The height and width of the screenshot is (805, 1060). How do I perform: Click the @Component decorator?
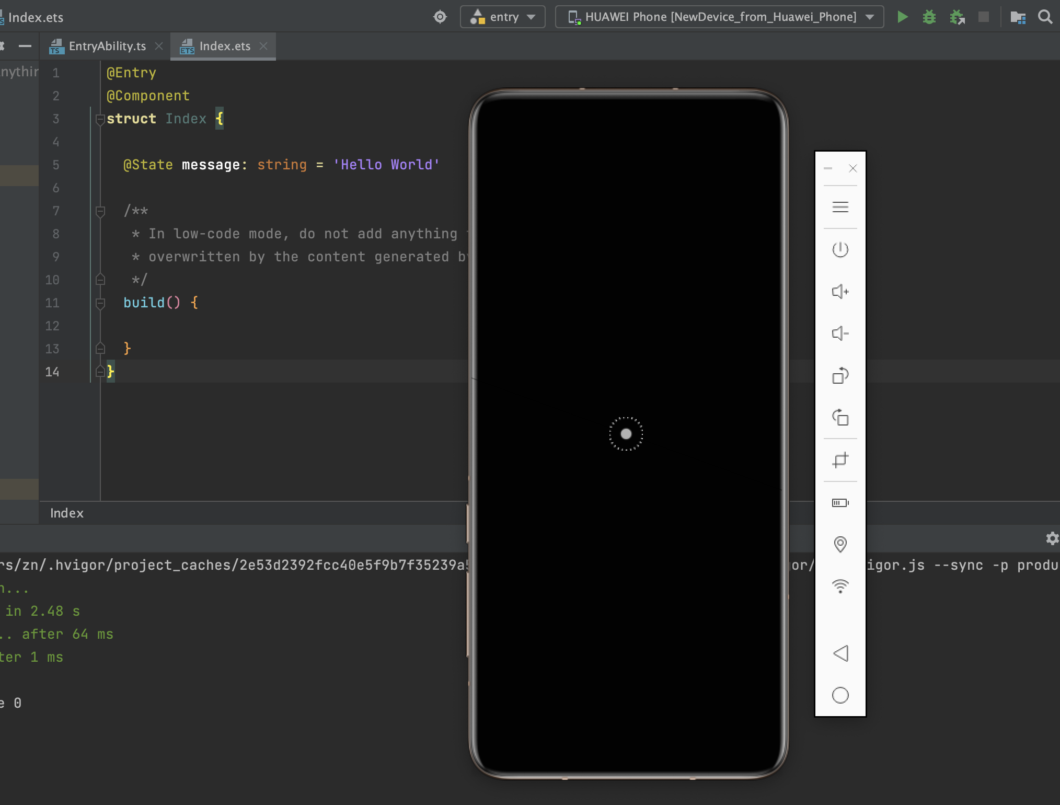point(148,96)
